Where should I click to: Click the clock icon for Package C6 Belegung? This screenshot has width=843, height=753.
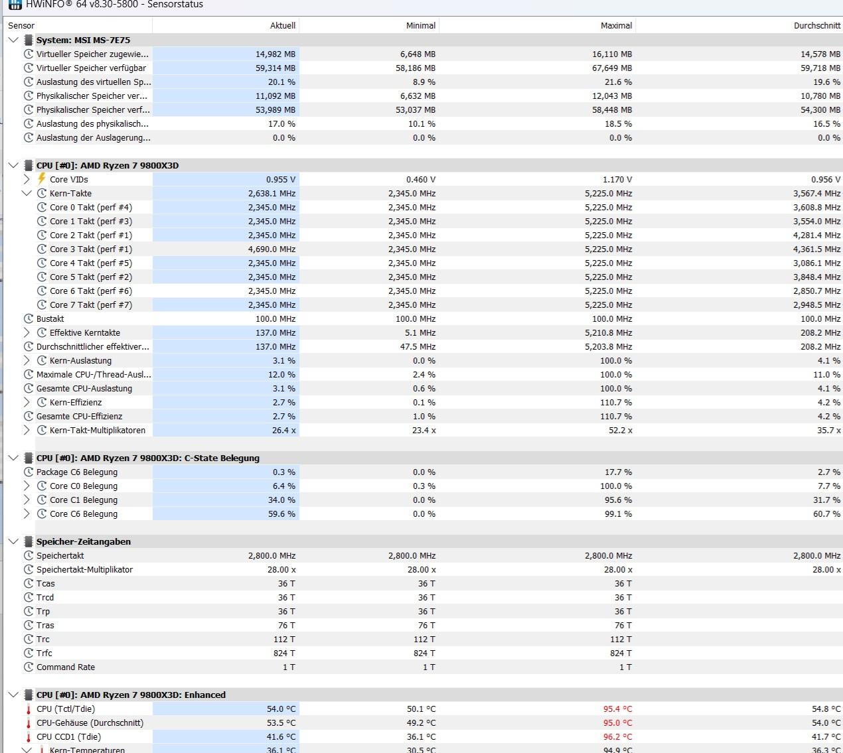(x=29, y=472)
